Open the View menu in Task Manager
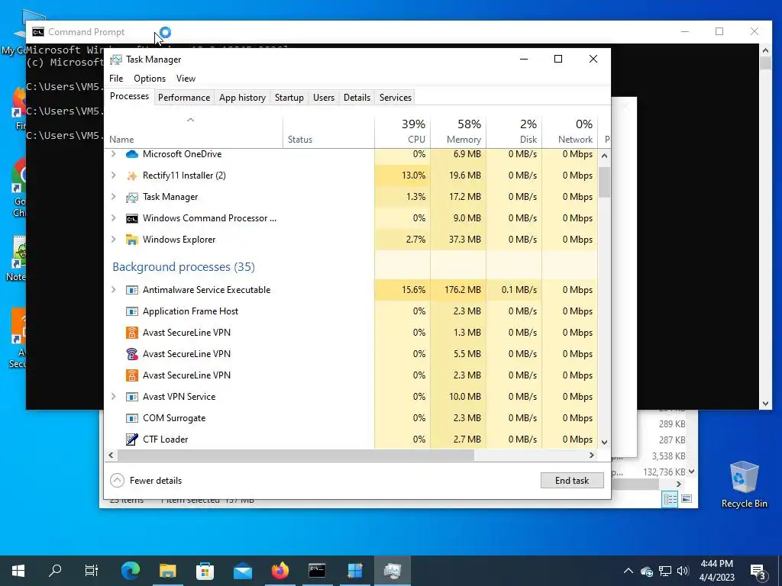Viewport: 782px width, 586px height. [186, 79]
